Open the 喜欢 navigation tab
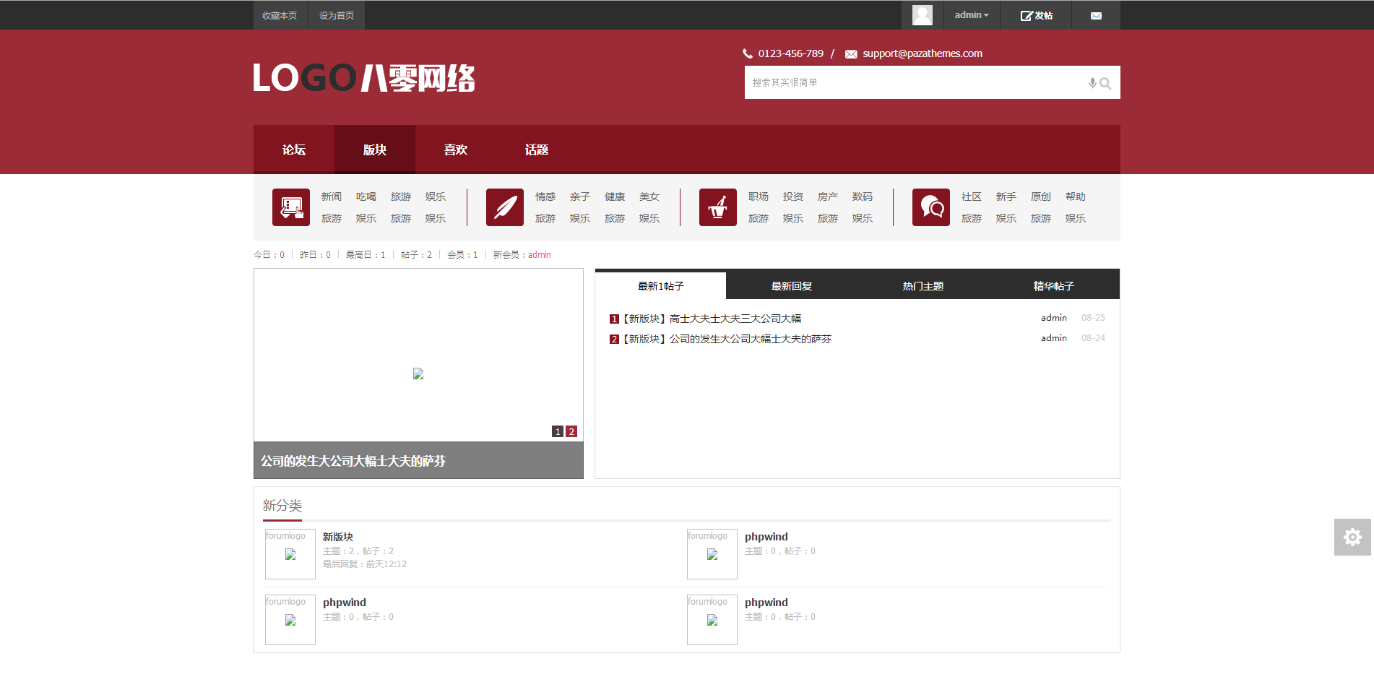Image resolution: width=1374 pixels, height=682 pixels. point(456,150)
